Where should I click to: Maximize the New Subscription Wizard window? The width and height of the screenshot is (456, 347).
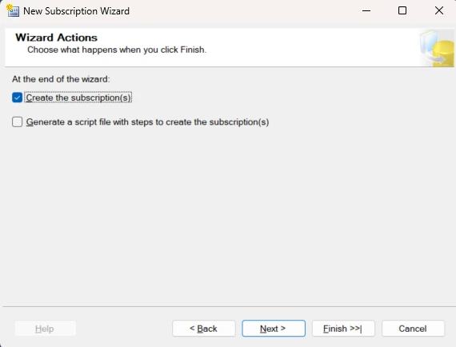click(x=402, y=10)
